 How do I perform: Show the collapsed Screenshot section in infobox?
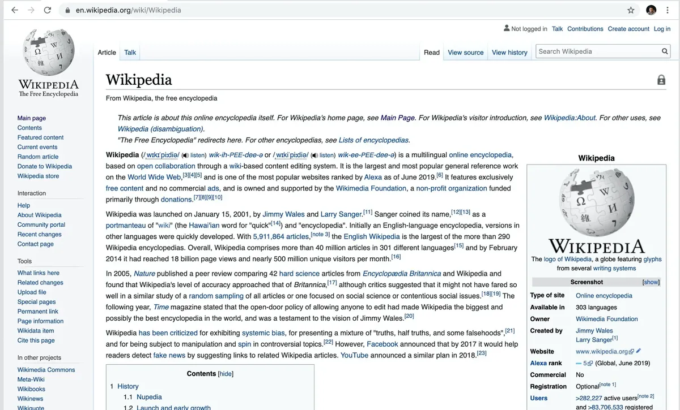click(x=651, y=282)
